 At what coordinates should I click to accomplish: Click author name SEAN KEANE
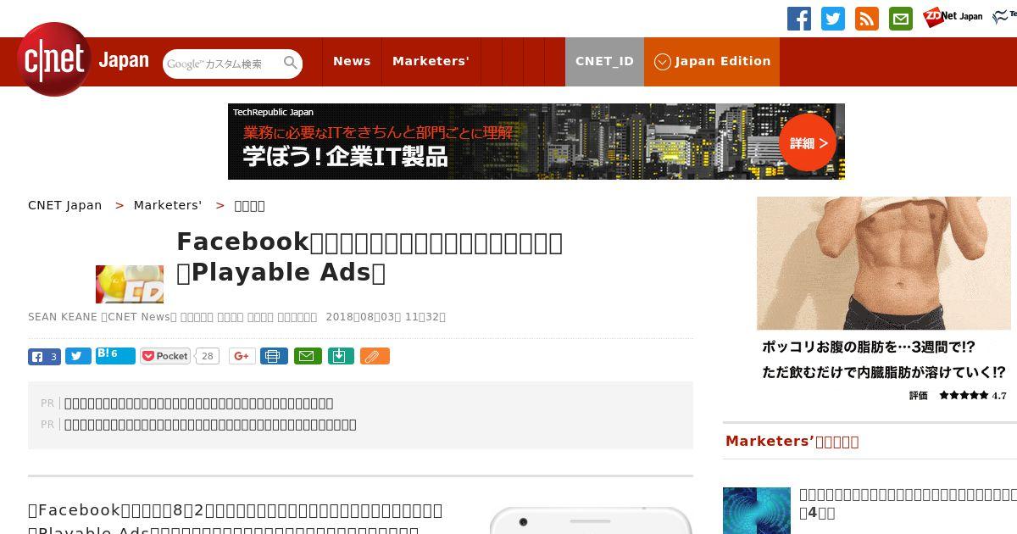coord(63,317)
